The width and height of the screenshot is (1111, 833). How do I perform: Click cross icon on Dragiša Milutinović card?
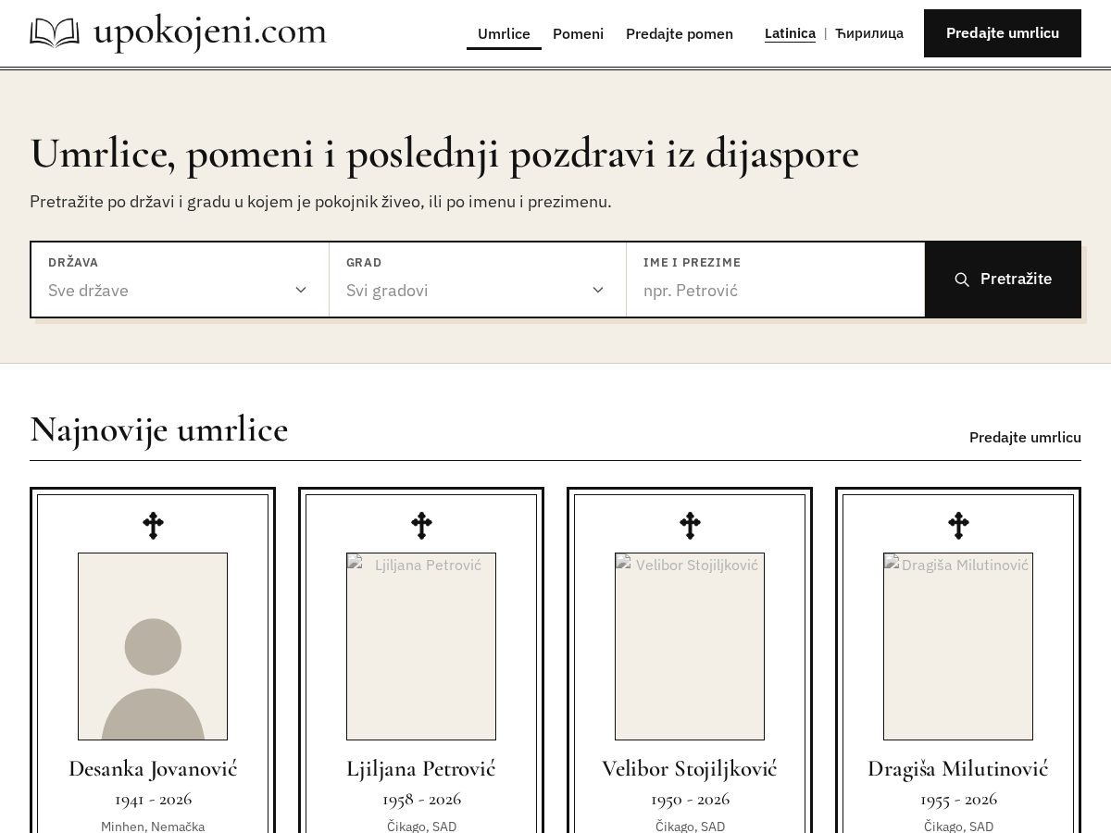(958, 526)
